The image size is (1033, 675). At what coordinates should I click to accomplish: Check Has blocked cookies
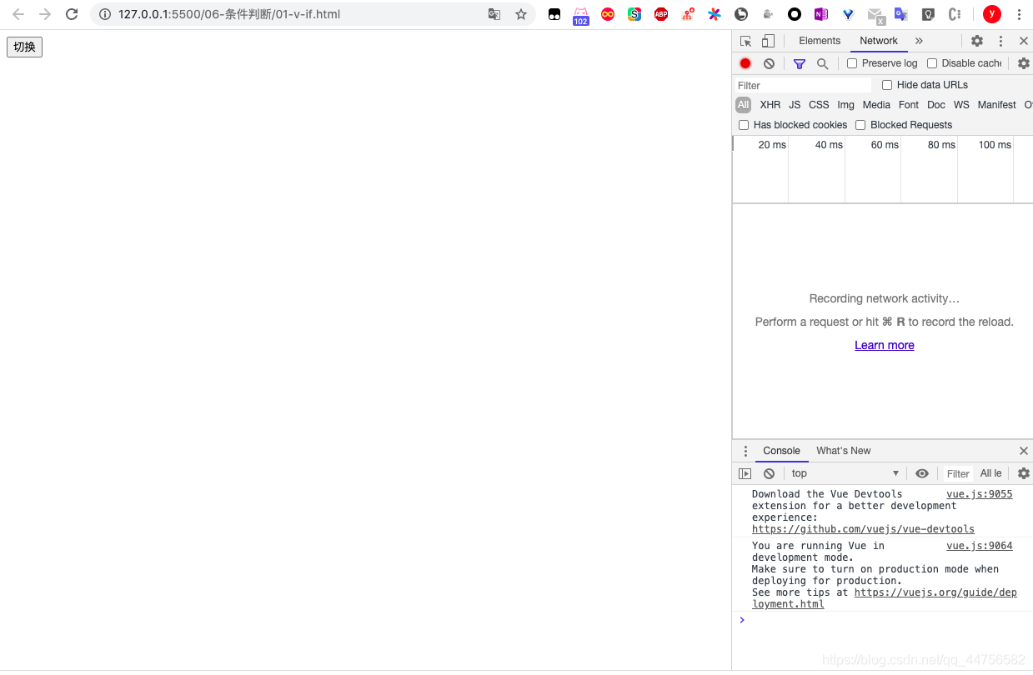pos(744,125)
